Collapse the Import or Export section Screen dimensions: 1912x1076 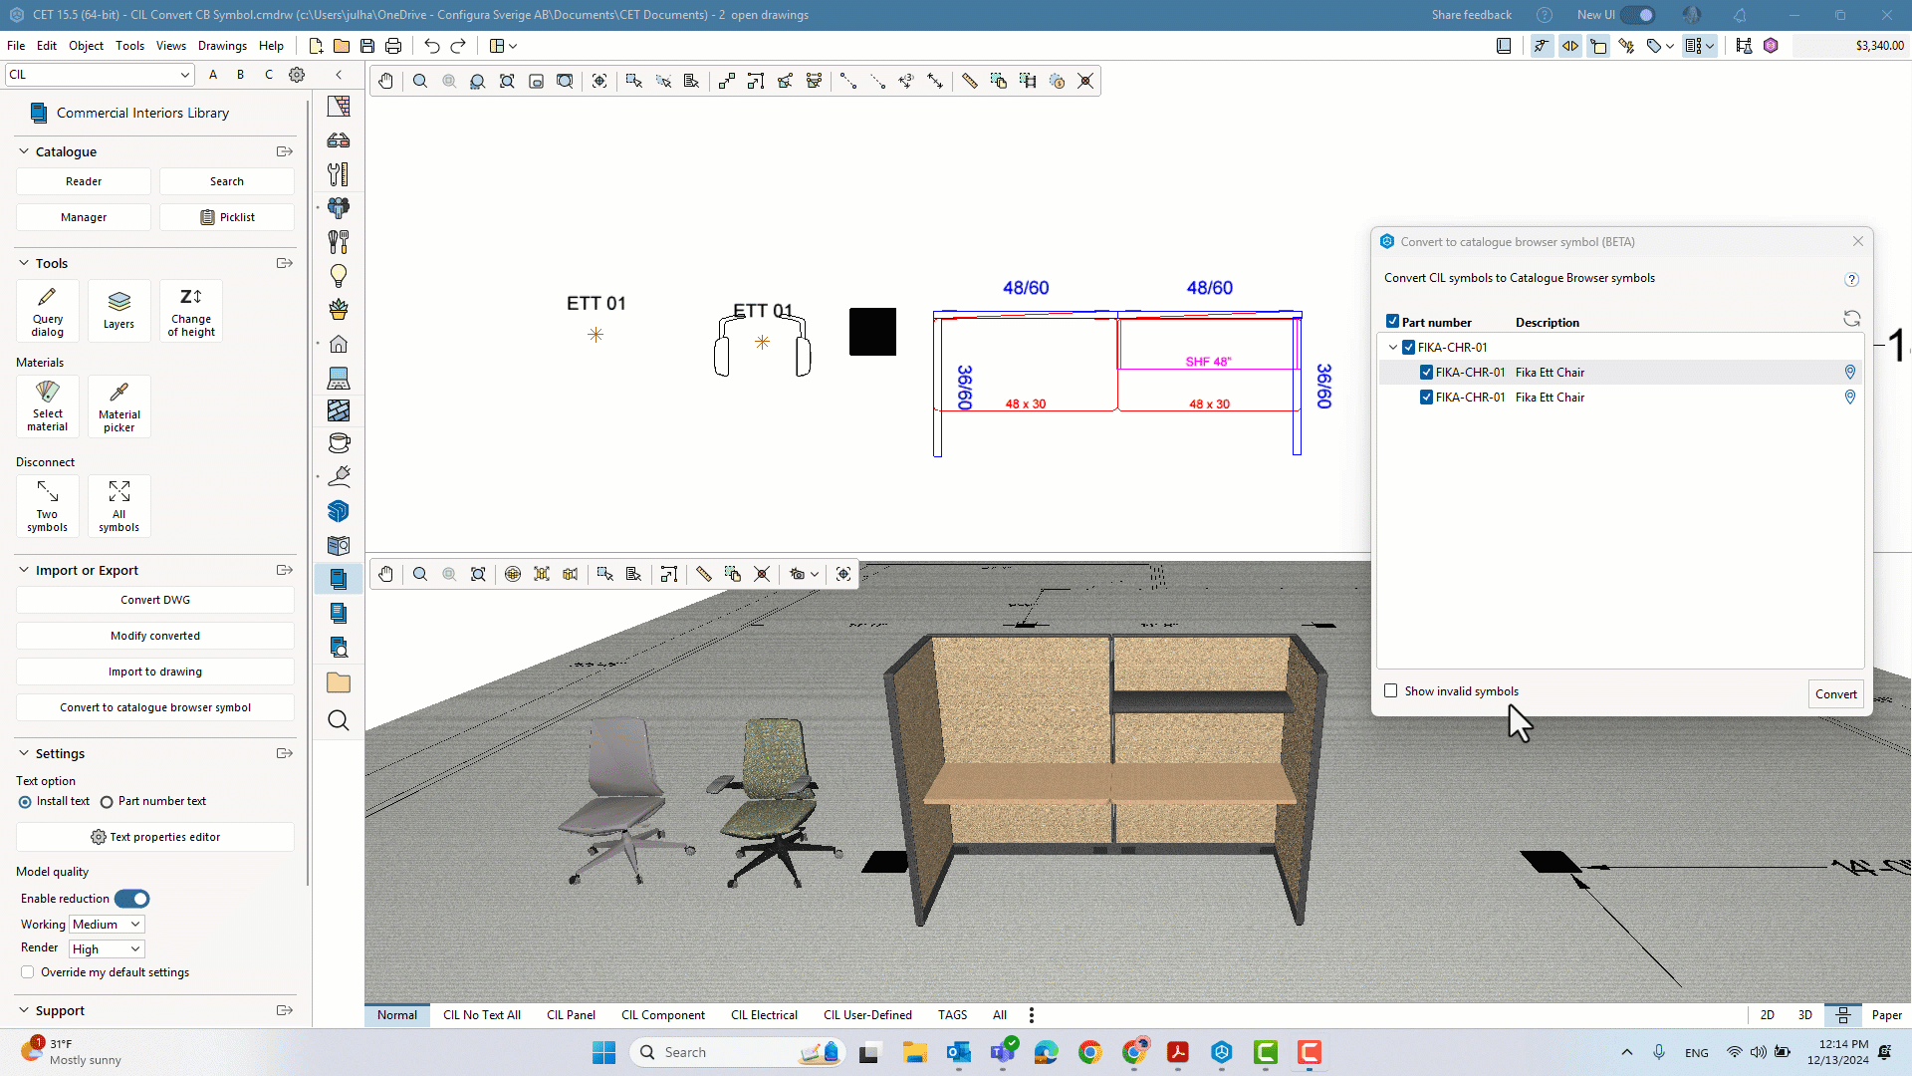pyautogui.click(x=24, y=570)
